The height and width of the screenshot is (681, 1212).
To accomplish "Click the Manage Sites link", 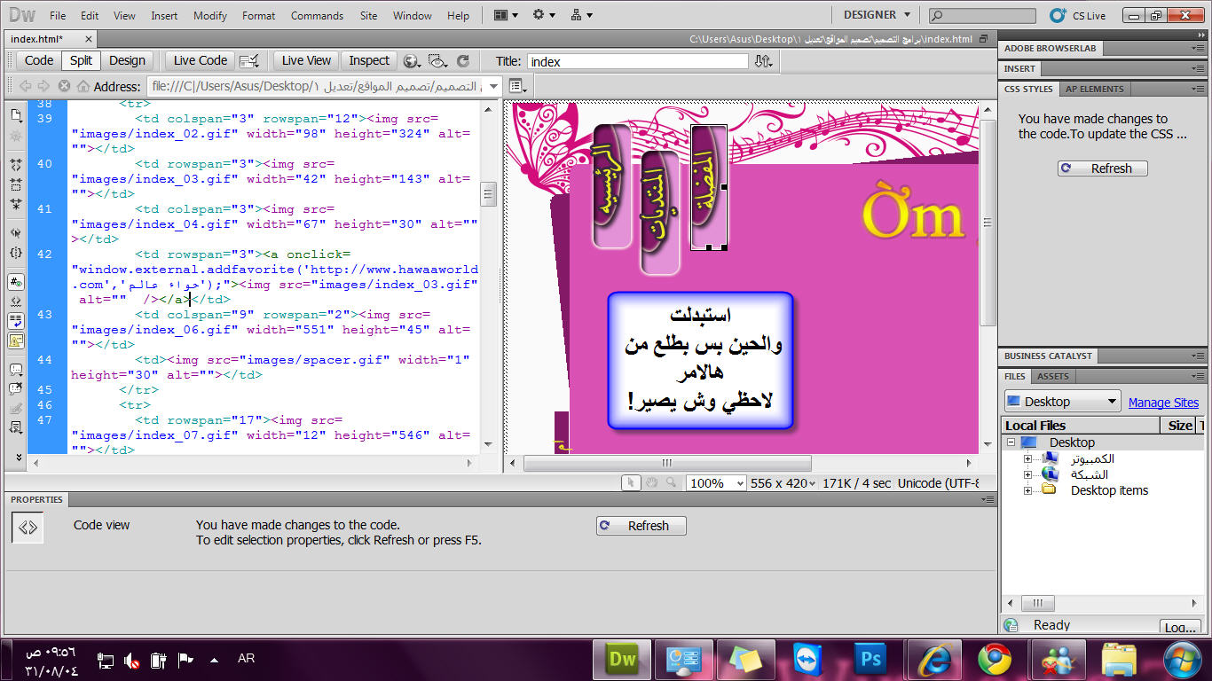I will pos(1162,403).
